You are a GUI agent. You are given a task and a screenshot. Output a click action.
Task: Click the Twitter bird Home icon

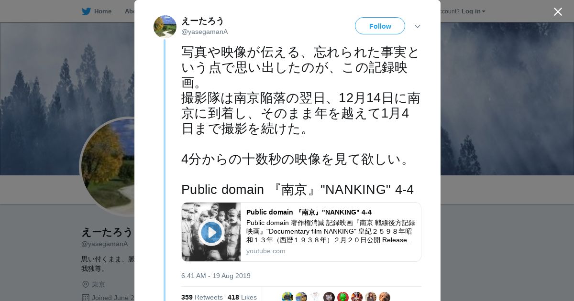pos(86,11)
